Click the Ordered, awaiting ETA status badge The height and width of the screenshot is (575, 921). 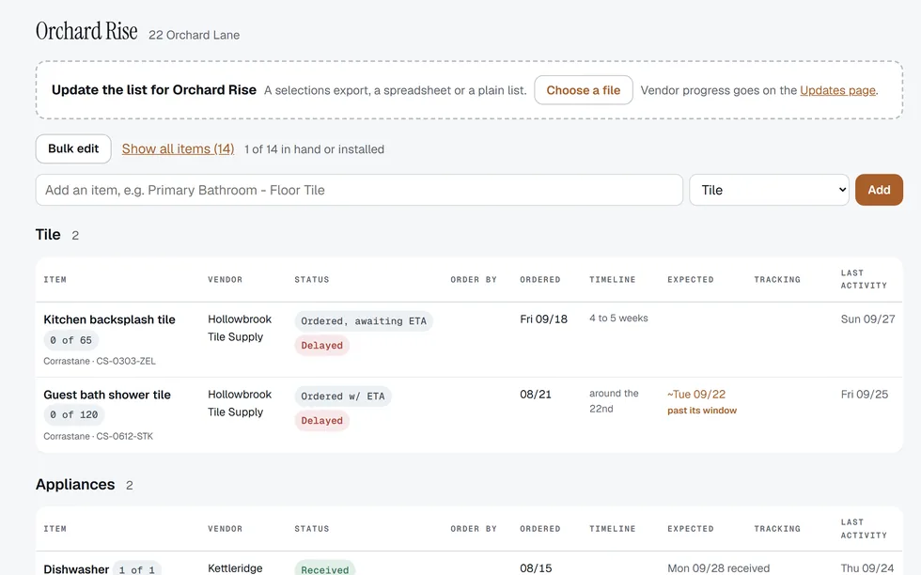coord(364,321)
